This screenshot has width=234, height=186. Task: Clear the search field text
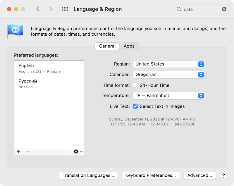224,9
